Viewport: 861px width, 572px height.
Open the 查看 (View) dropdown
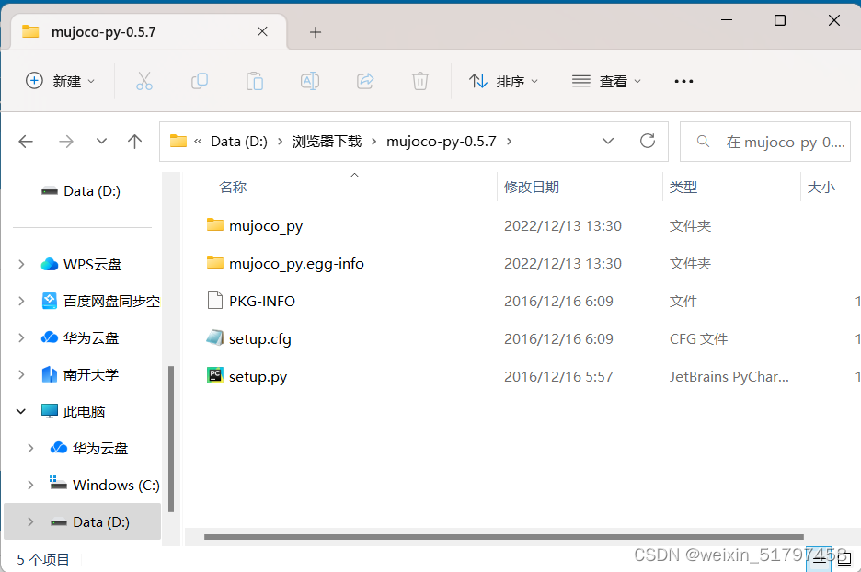606,81
